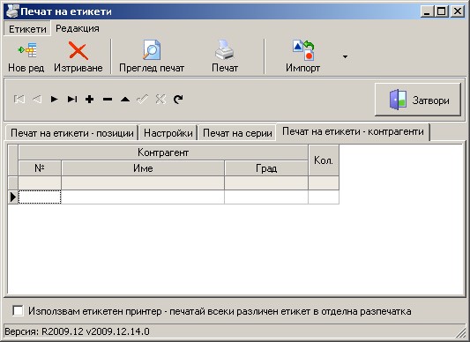The height and width of the screenshot is (342, 470).
Task: Click the Нов ред (new row) icon
Action: tap(27, 50)
